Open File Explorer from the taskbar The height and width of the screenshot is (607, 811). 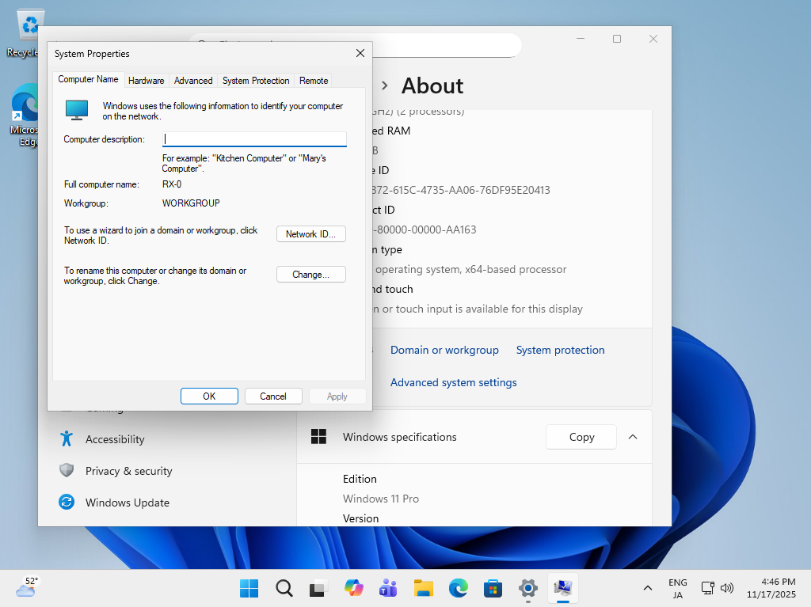tap(424, 588)
